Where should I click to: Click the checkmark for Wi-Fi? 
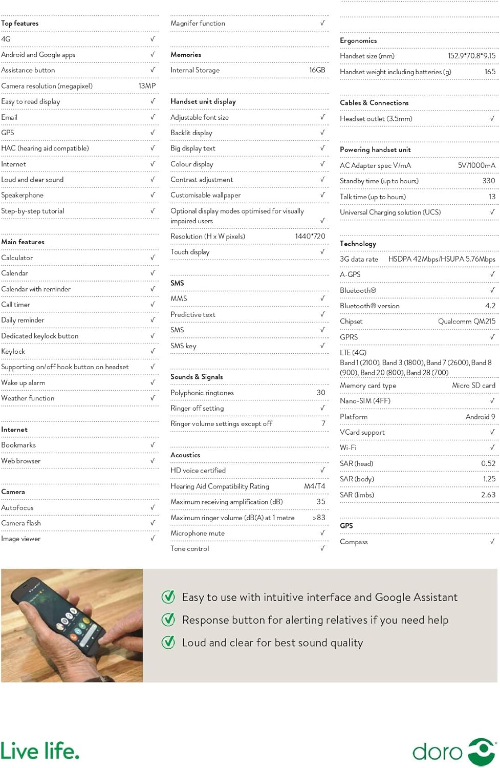coord(492,447)
